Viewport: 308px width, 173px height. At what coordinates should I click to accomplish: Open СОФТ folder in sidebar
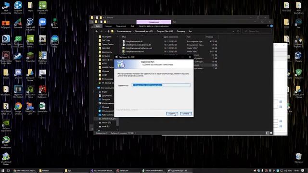[104, 75]
